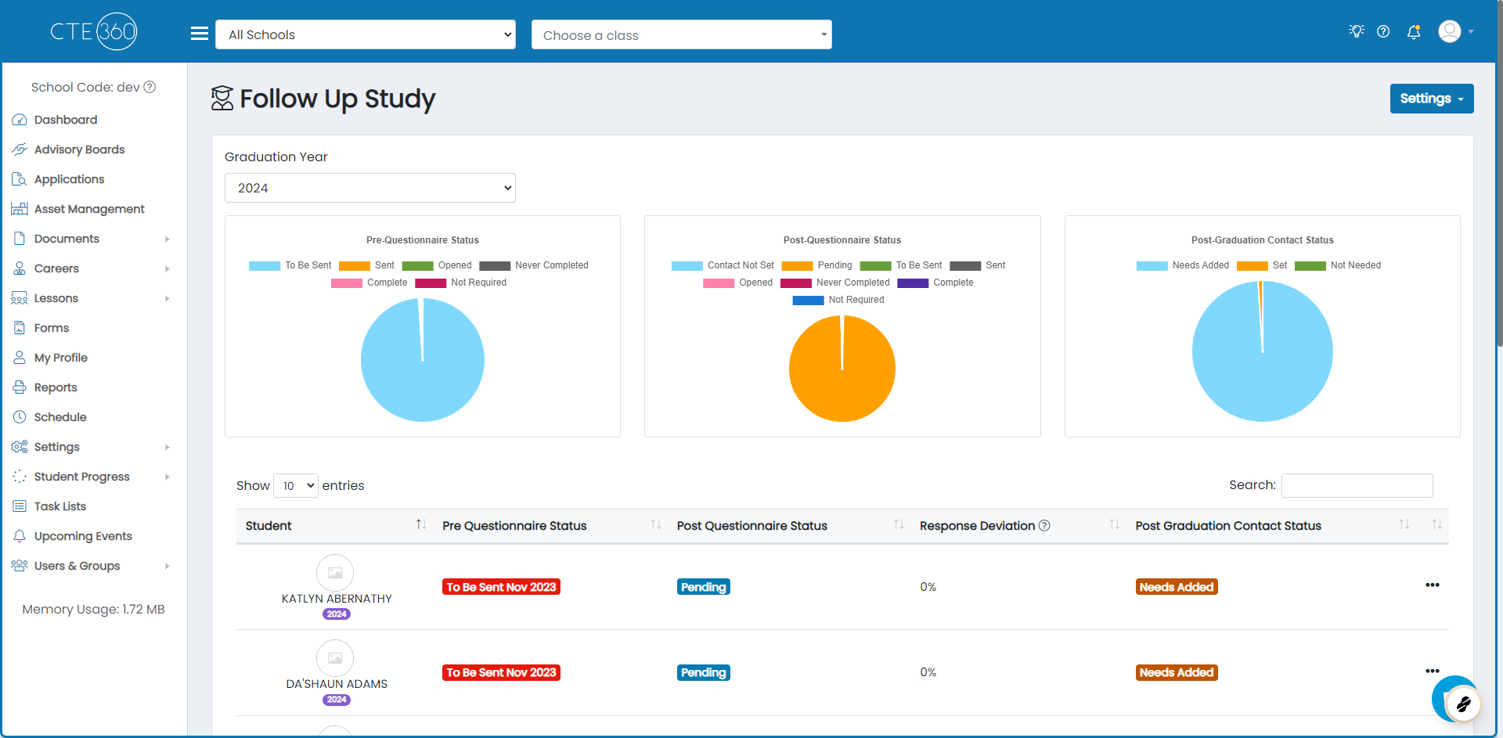
Task: Sort table by Student column
Action: [335, 526]
